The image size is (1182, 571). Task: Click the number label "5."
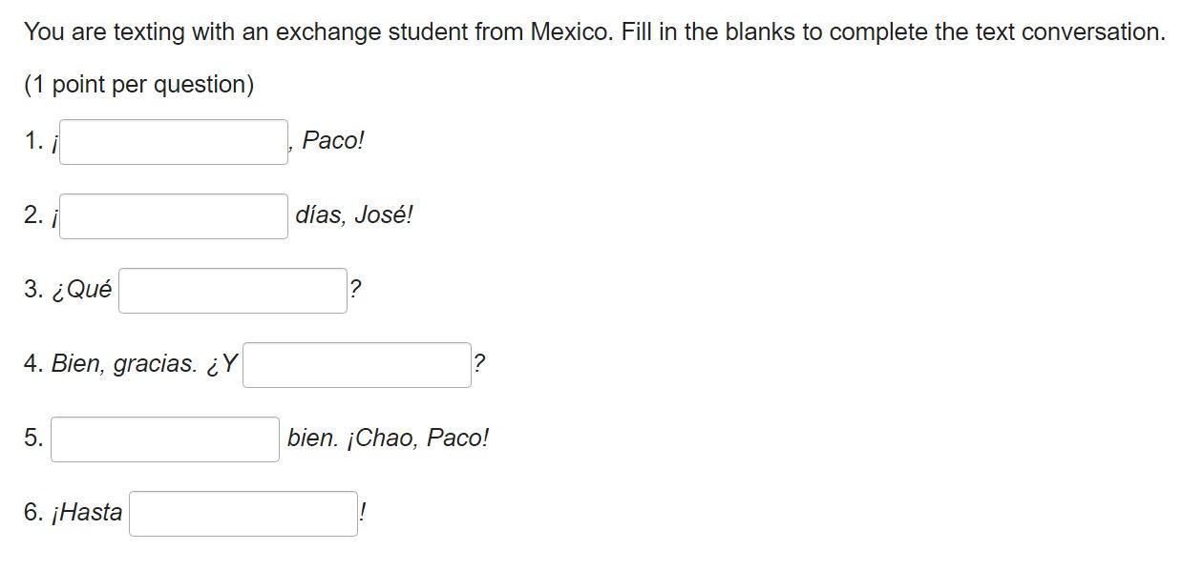[33, 438]
